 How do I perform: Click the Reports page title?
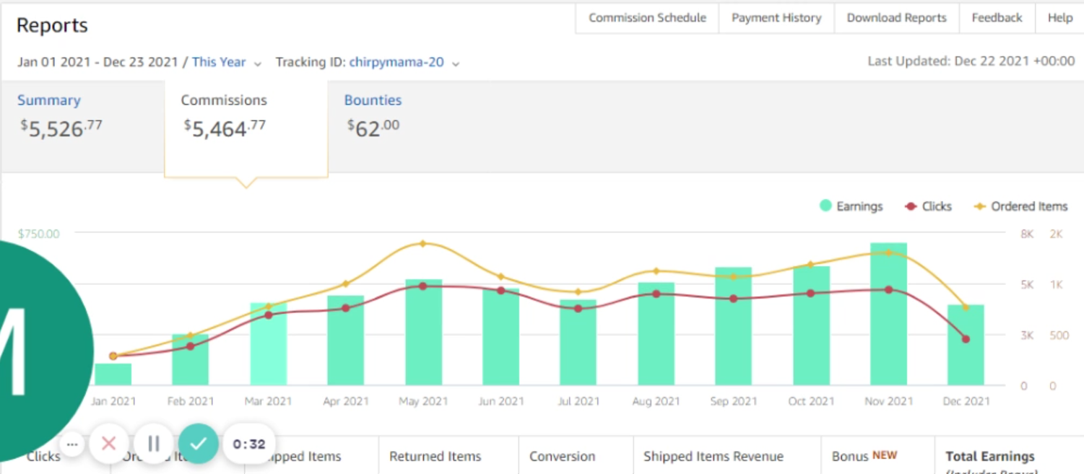click(52, 25)
